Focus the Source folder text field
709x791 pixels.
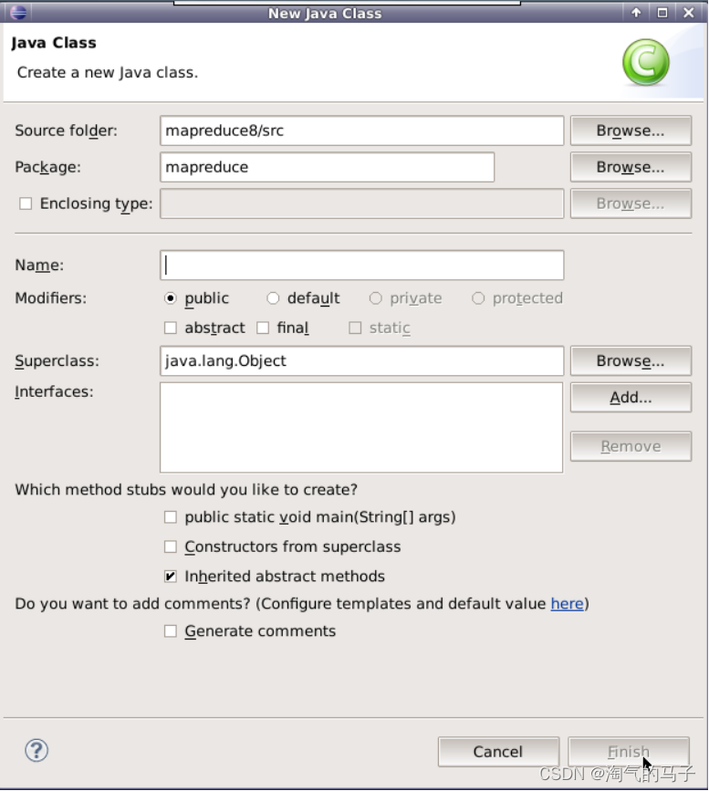(x=362, y=130)
